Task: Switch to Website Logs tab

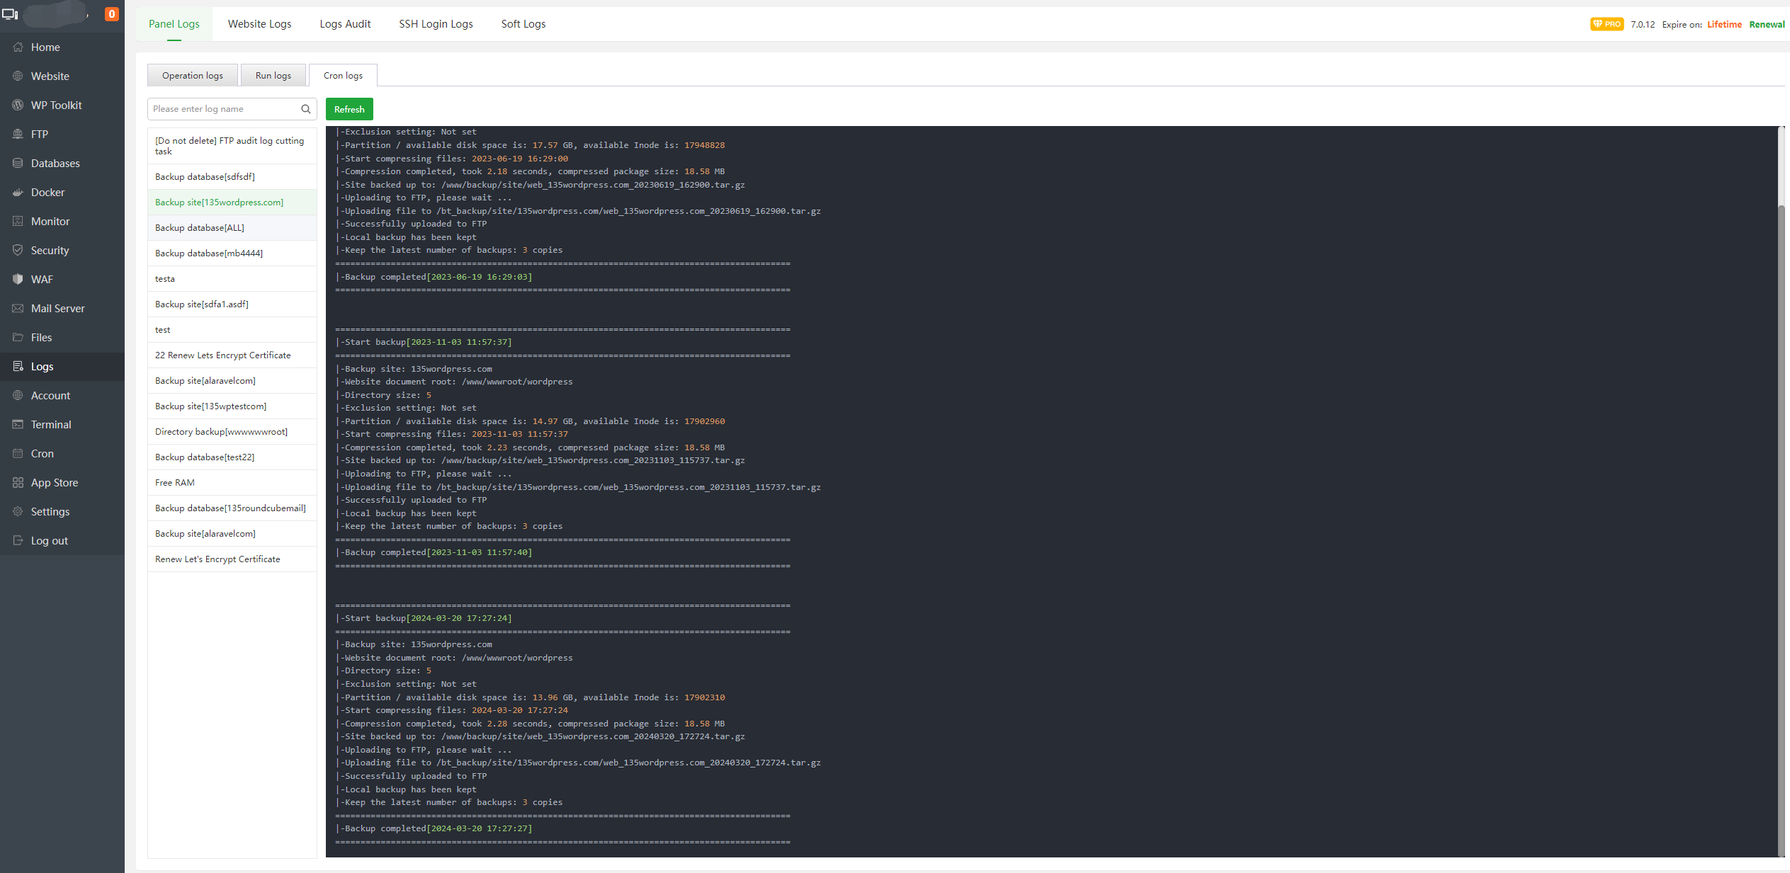Action: (259, 23)
